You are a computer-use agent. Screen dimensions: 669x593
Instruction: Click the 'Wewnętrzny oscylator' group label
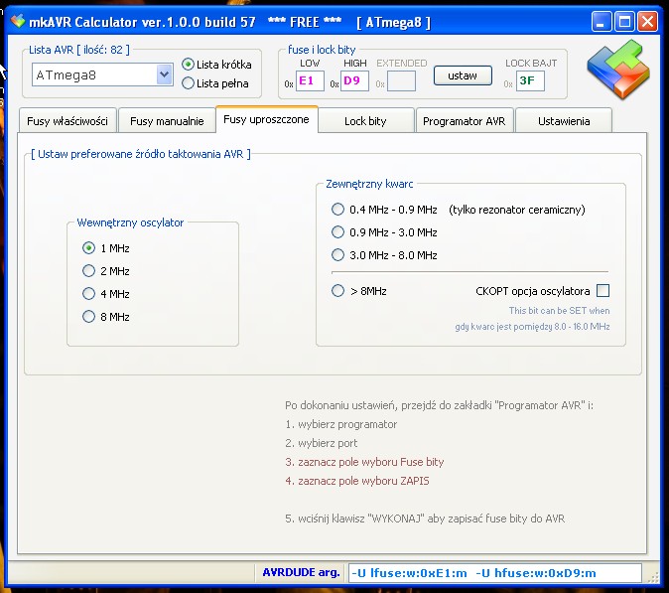click(130, 222)
